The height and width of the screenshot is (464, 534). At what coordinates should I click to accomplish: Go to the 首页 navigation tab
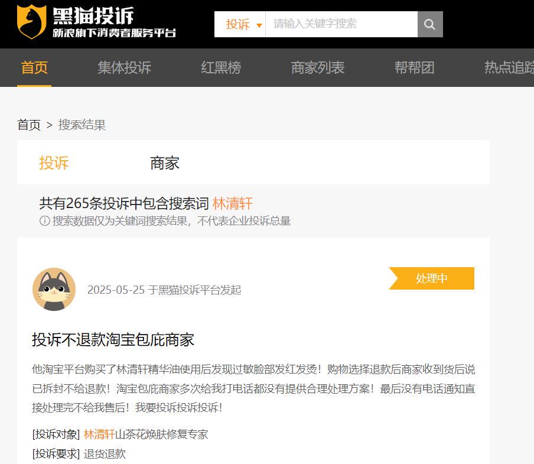click(x=34, y=67)
